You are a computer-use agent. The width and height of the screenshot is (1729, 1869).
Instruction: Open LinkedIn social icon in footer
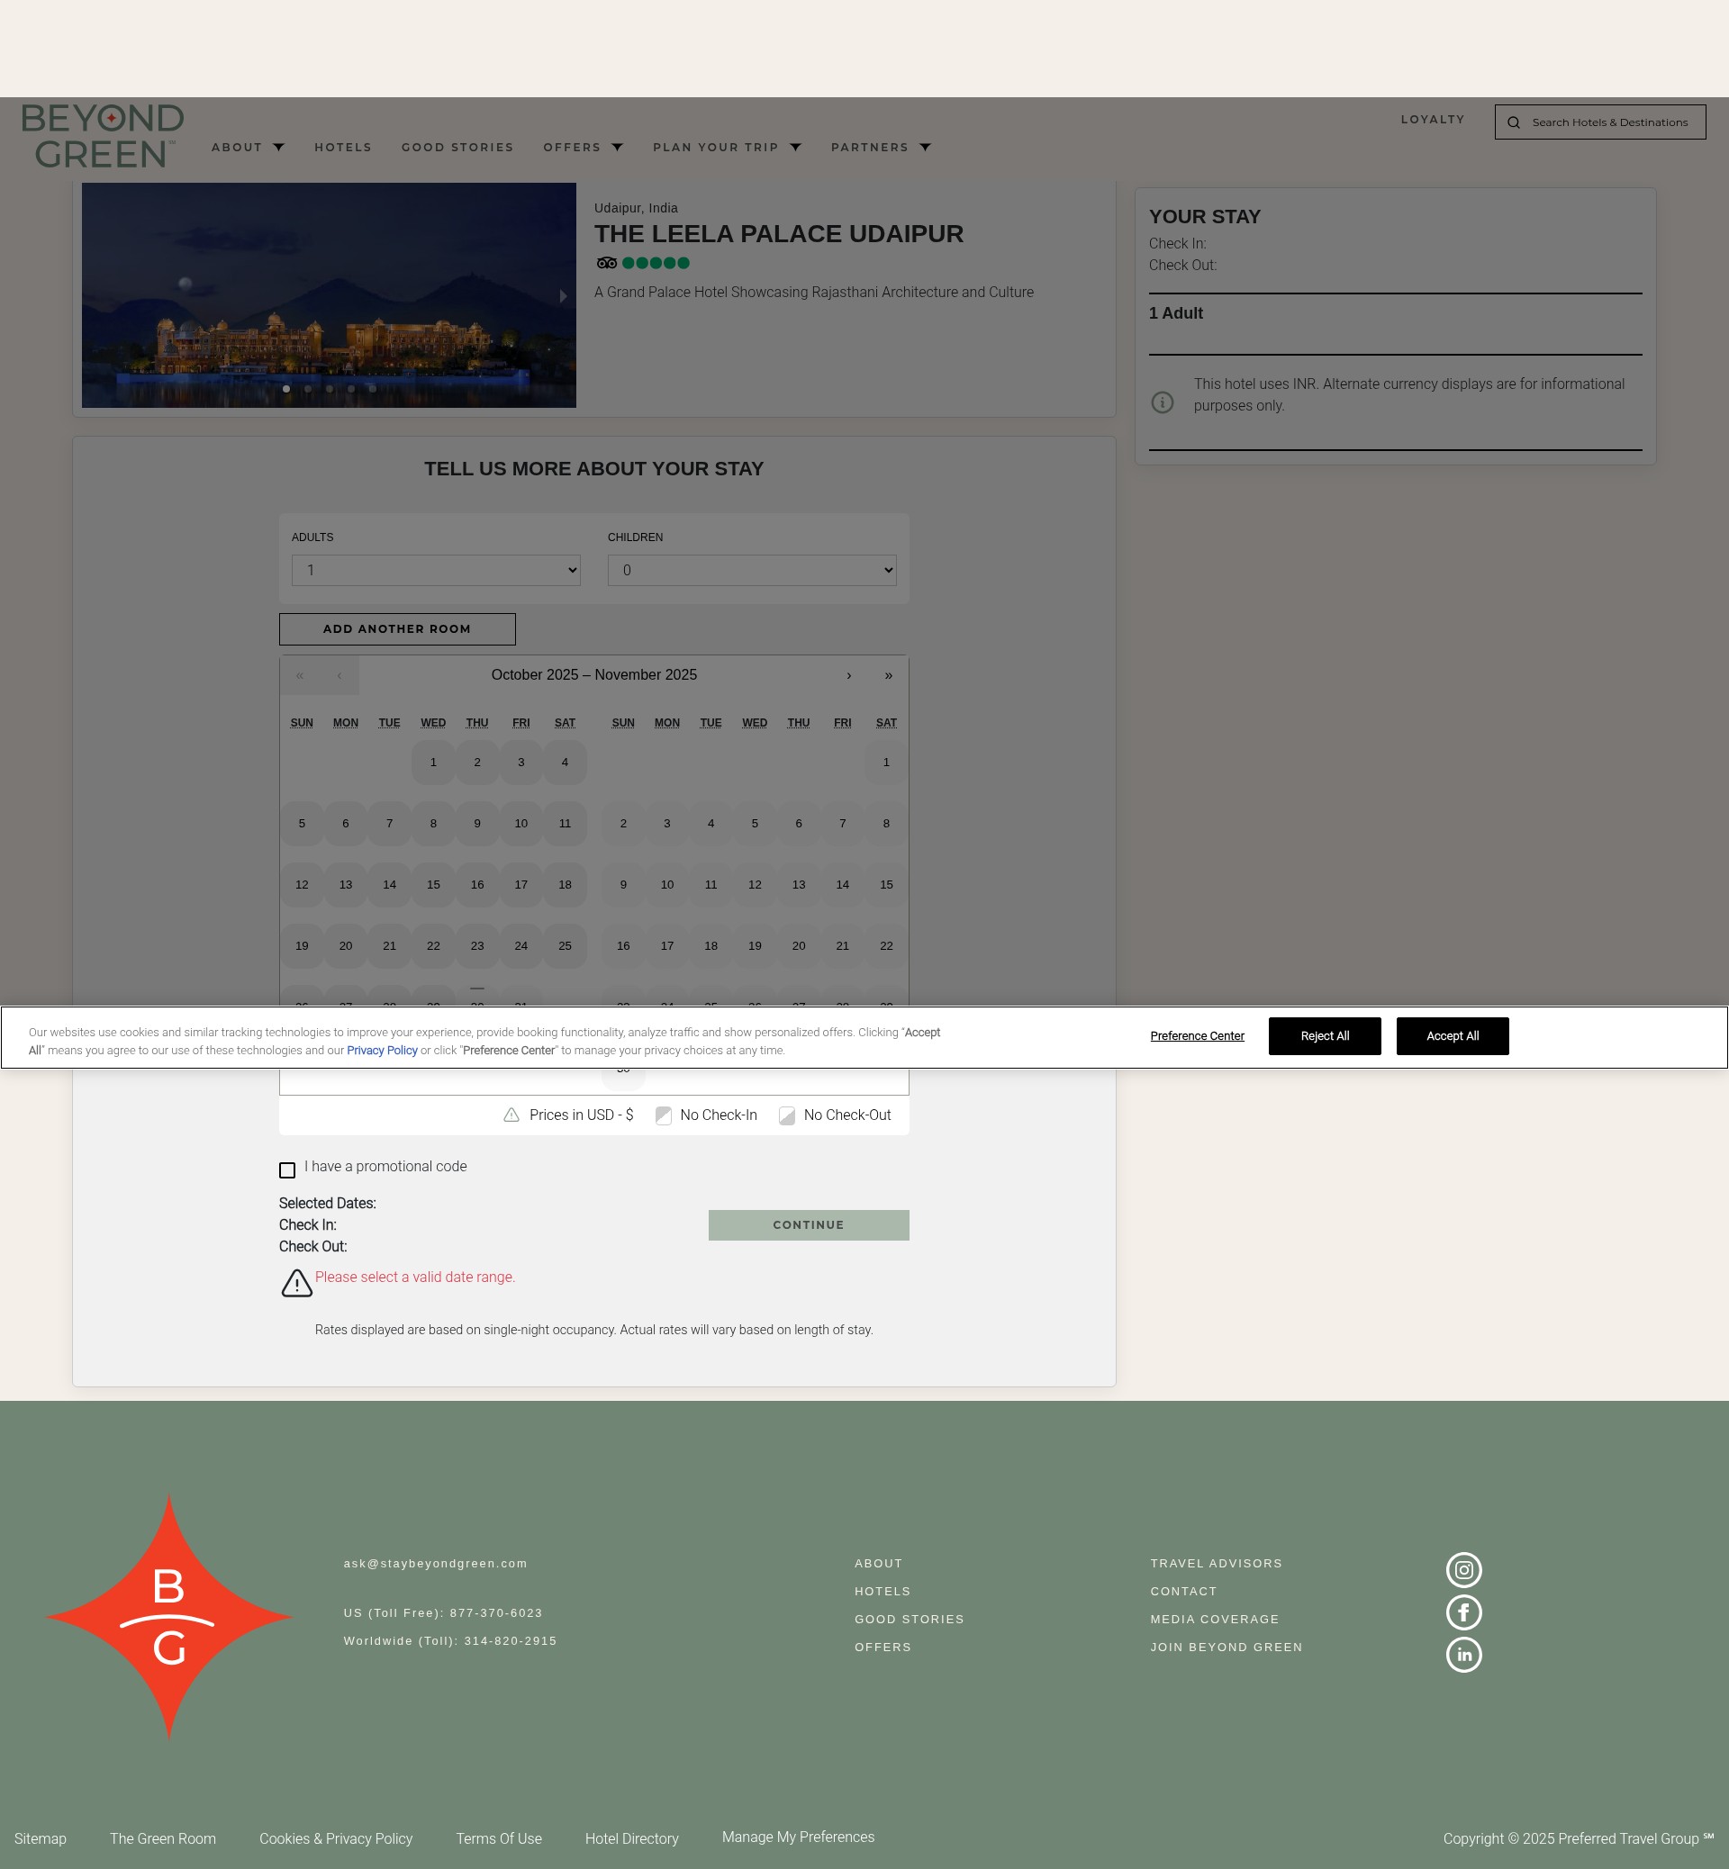click(x=1463, y=1655)
